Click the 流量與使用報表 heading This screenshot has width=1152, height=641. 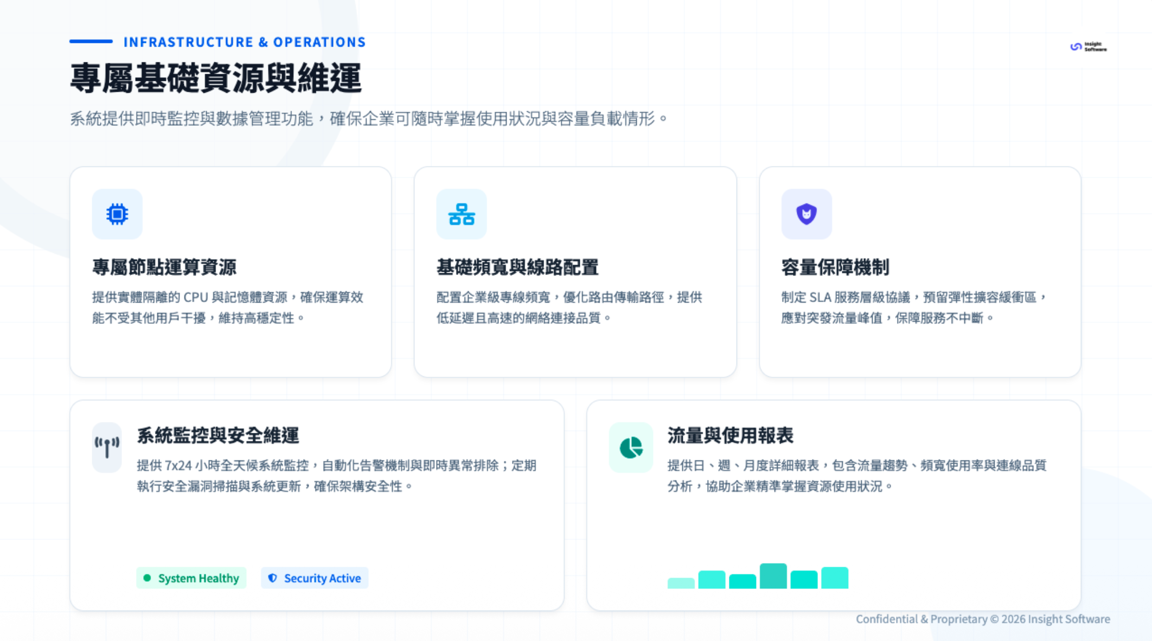pyautogui.click(x=730, y=435)
